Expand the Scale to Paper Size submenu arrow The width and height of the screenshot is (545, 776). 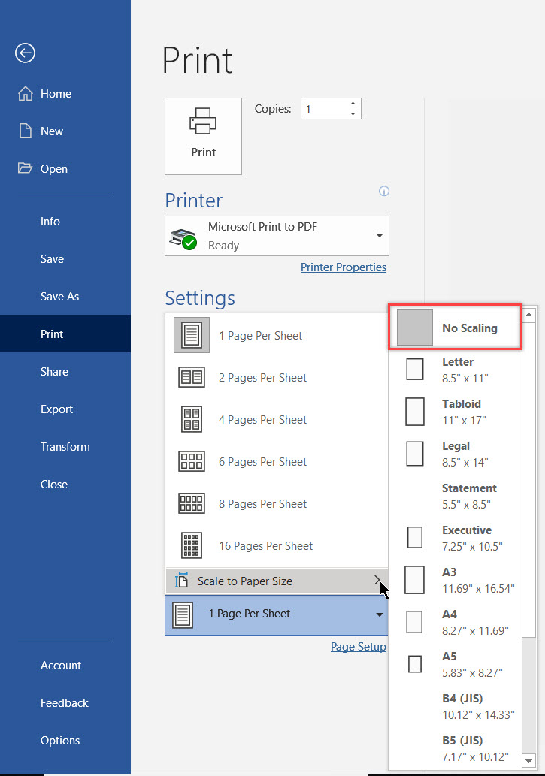pyautogui.click(x=377, y=580)
